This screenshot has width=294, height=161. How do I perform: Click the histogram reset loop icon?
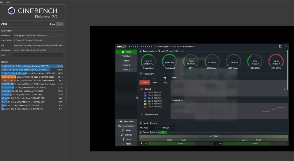165,78
